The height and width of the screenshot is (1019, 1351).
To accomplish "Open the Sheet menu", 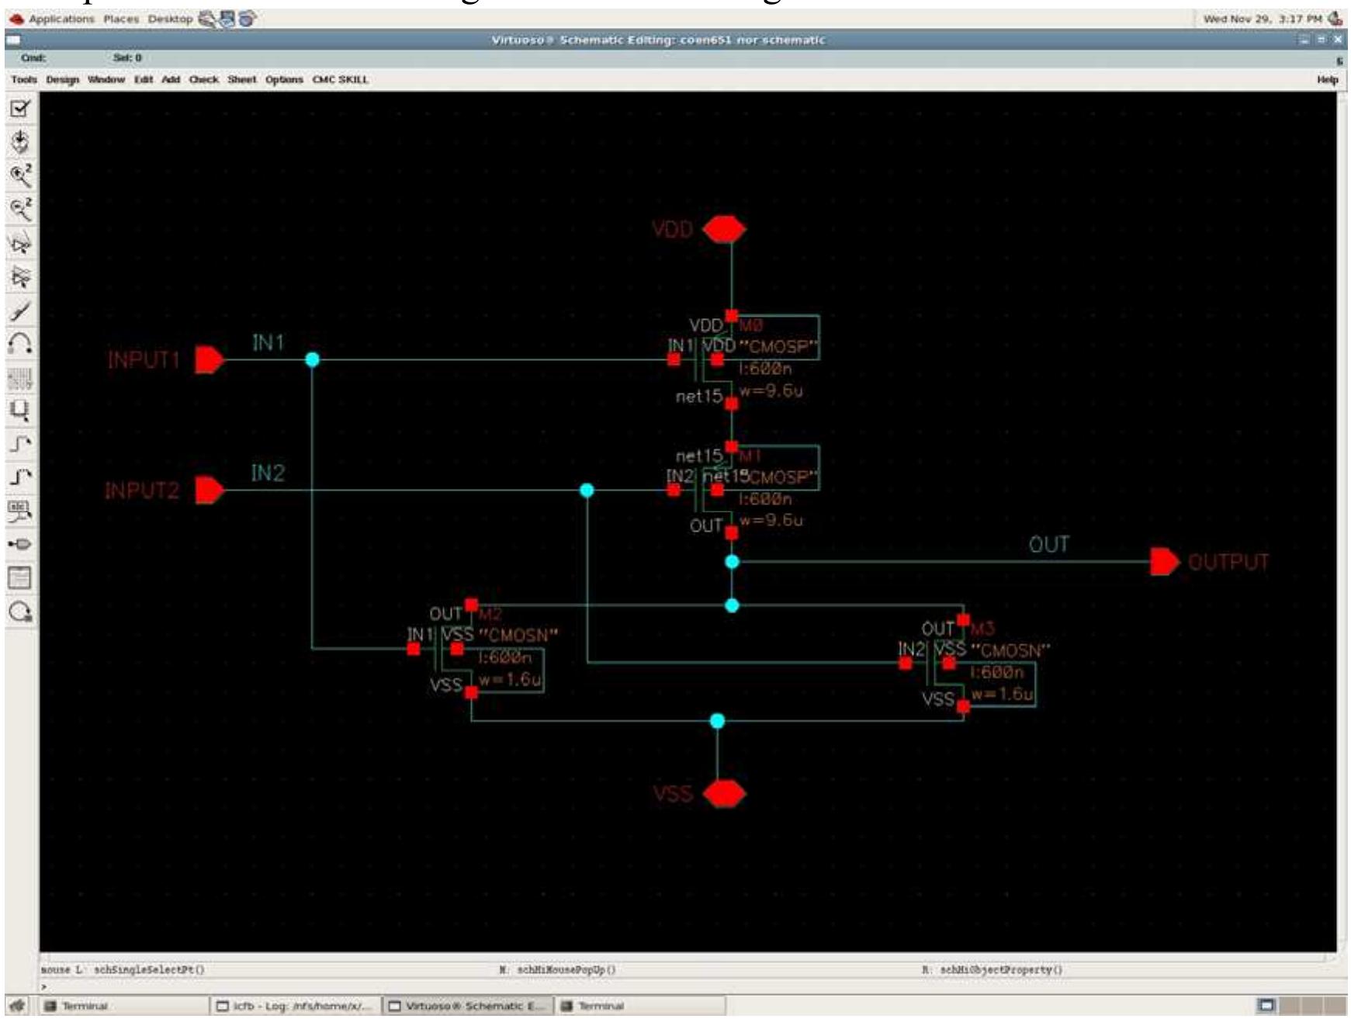I will (x=242, y=78).
